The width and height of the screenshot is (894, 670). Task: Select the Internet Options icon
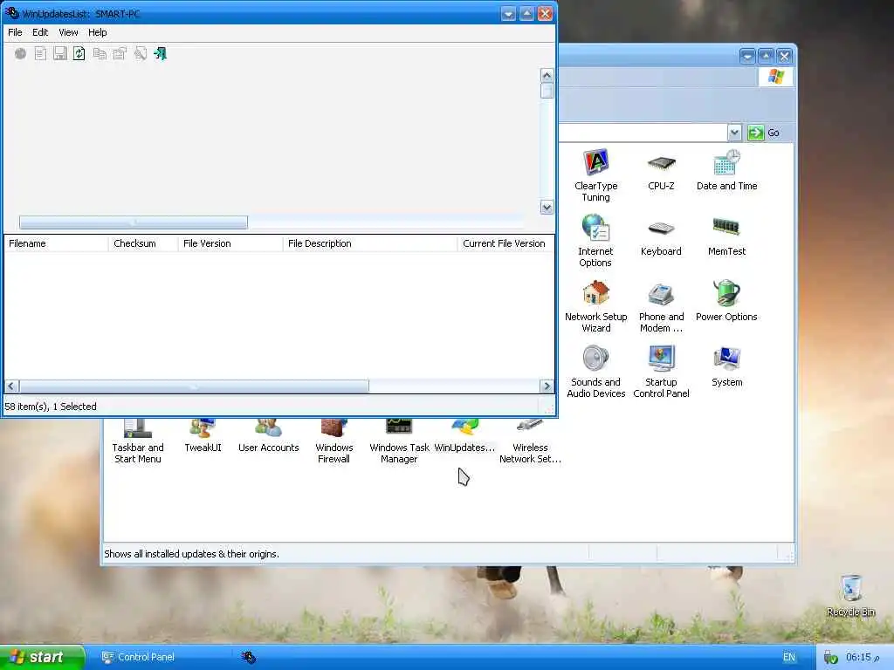(595, 241)
